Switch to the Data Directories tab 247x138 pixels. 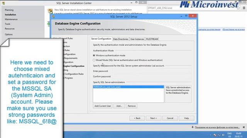[x=120, y=39]
